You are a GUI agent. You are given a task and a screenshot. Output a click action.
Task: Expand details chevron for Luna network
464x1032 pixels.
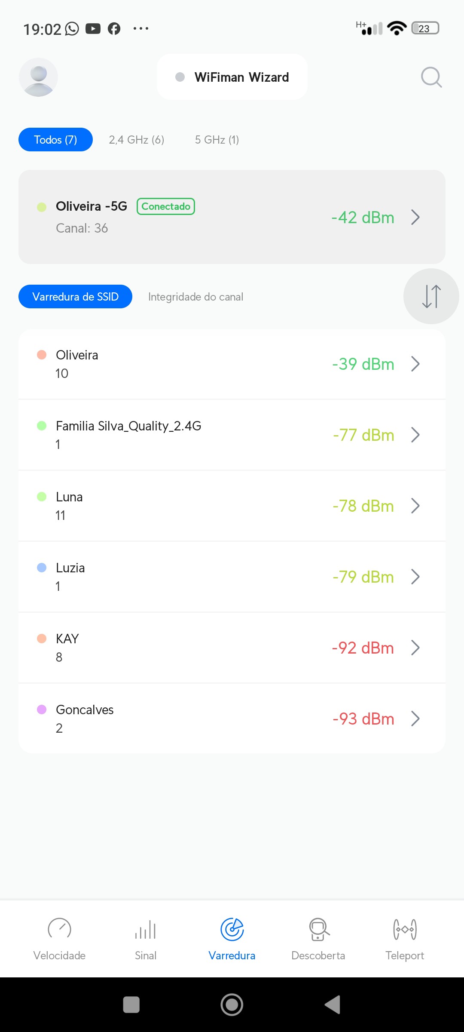pos(415,506)
